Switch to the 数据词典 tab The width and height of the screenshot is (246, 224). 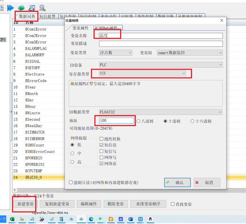point(27,16)
